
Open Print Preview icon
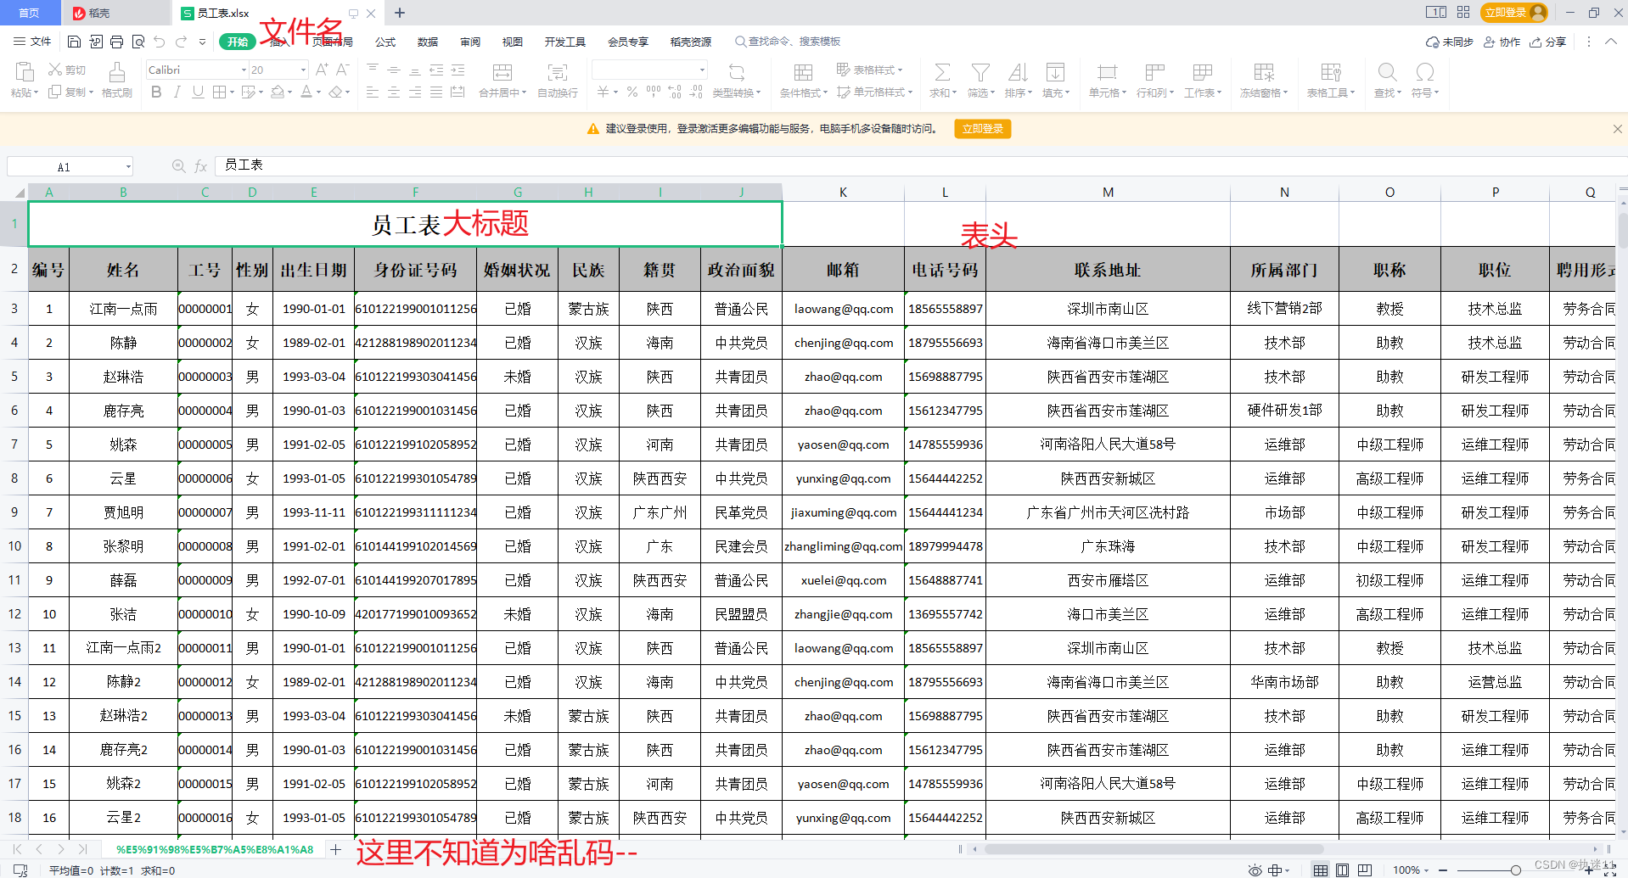pos(138,42)
